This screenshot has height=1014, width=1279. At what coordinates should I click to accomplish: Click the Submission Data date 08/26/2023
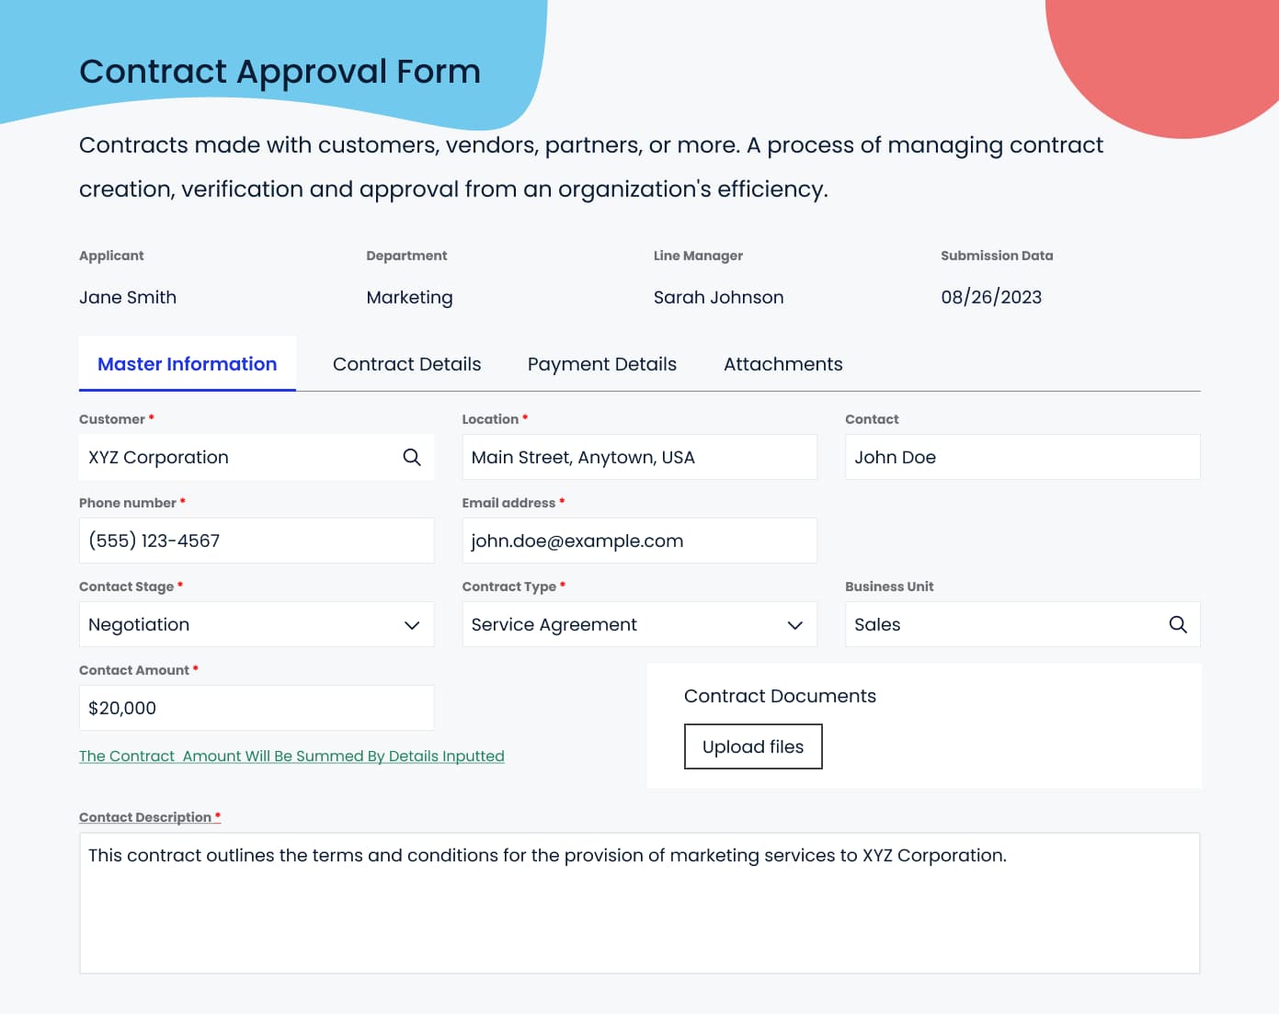tap(990, 297)
